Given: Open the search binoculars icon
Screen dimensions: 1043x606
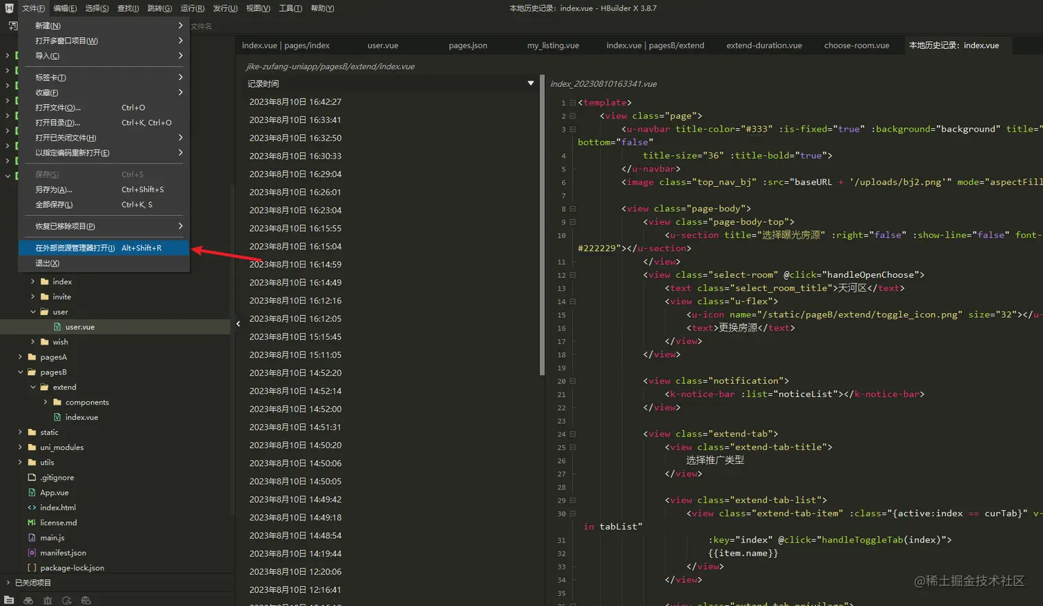Looking at the screenshot, I should (28, 600).
